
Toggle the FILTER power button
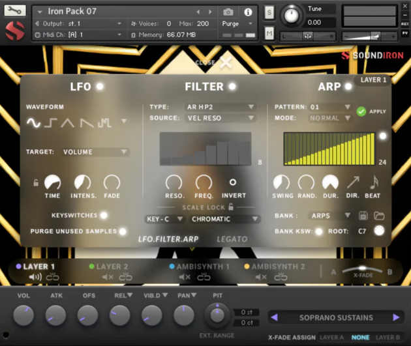coord(232,86)
